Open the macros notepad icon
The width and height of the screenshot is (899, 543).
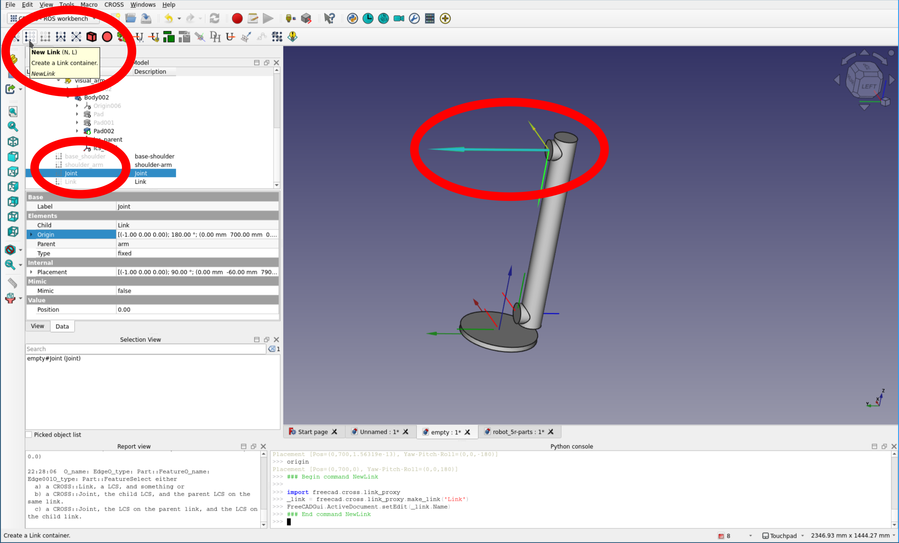pos(253,18)
